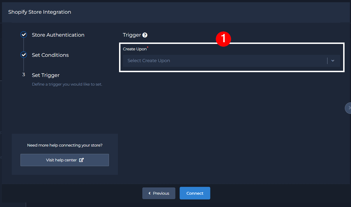Click the Trigger help question mark icon
Screen dimensions: 351x207
coord(145,35)
